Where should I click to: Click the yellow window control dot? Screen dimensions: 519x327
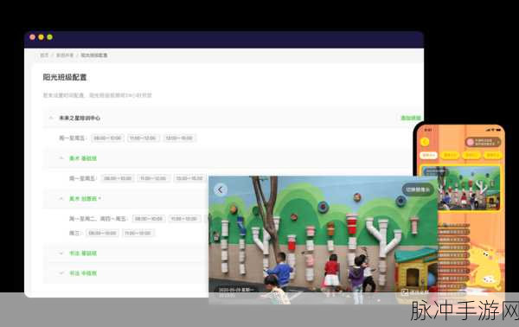coord(41,37)
